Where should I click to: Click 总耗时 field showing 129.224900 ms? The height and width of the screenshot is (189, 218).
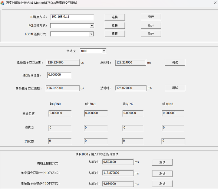coord(130,63)
